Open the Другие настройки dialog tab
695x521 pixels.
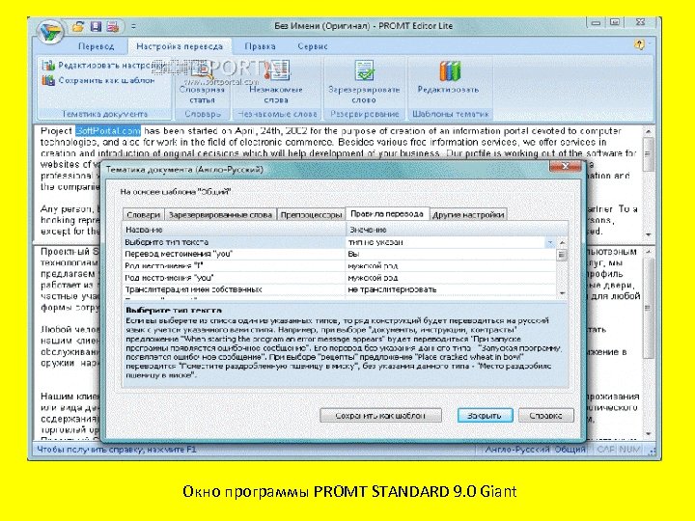pos(468,215)
